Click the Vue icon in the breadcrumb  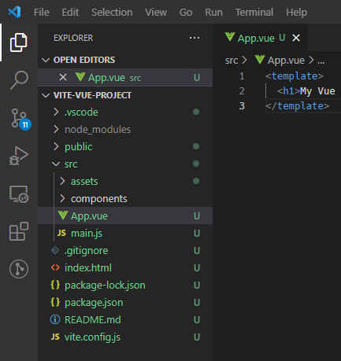pyautogui.click(x=260, y=60)
